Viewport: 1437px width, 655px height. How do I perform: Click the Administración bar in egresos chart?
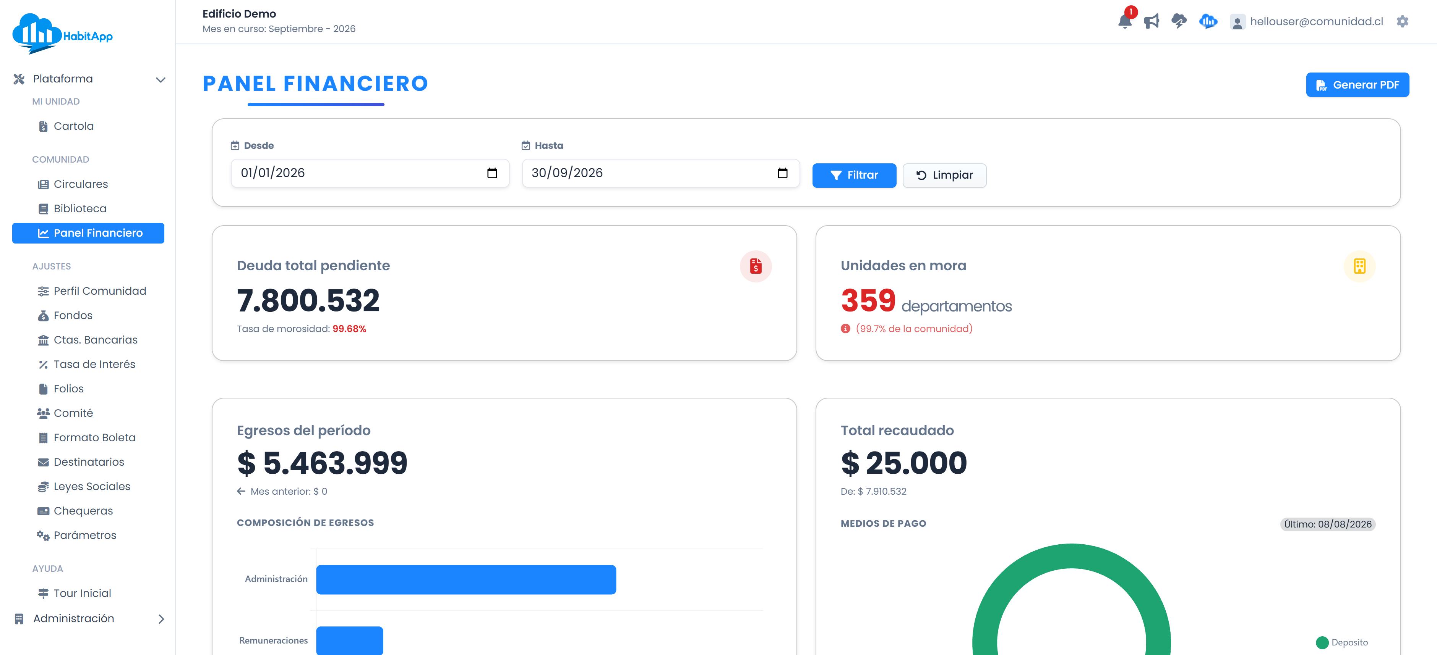[x=466, y=580]
